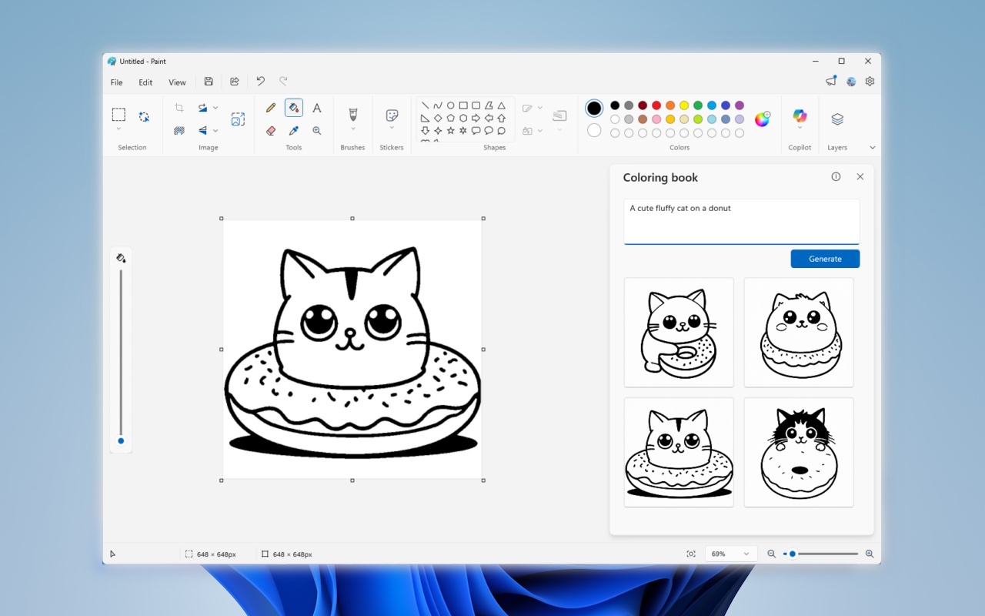
Task: Open the View menu
Action: (177, 82)
